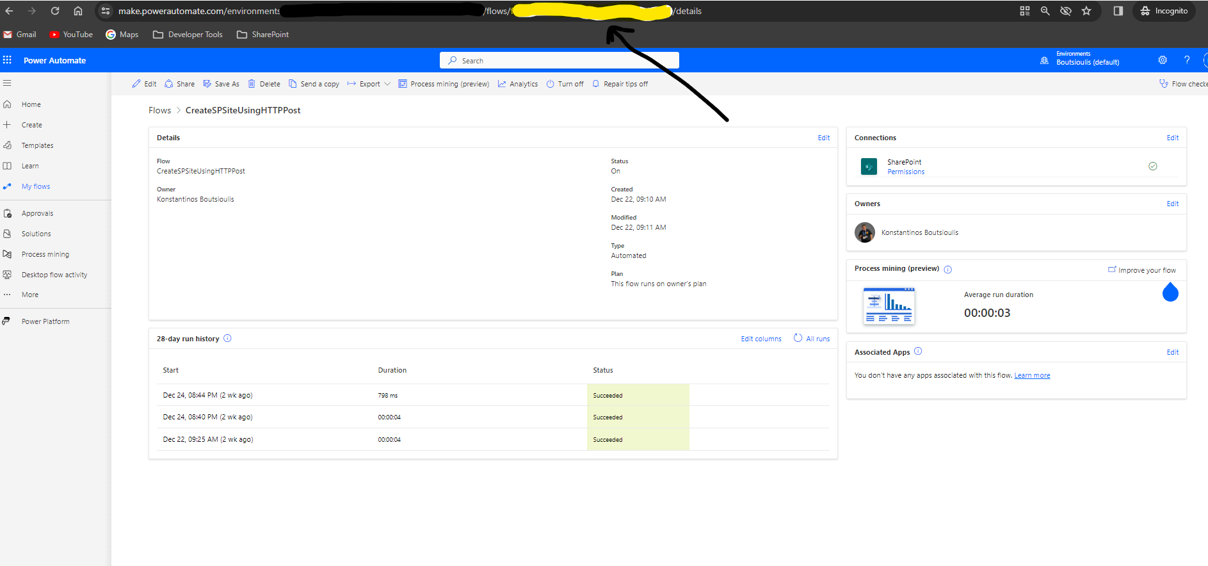Click the browser back arrow

(9, 11)
